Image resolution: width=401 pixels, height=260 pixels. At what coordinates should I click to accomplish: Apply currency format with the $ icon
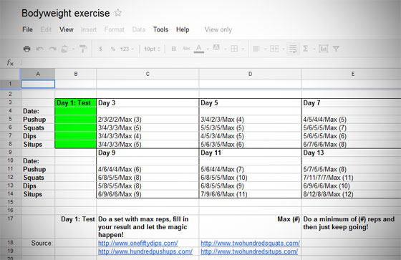click(x=100, y=49)
